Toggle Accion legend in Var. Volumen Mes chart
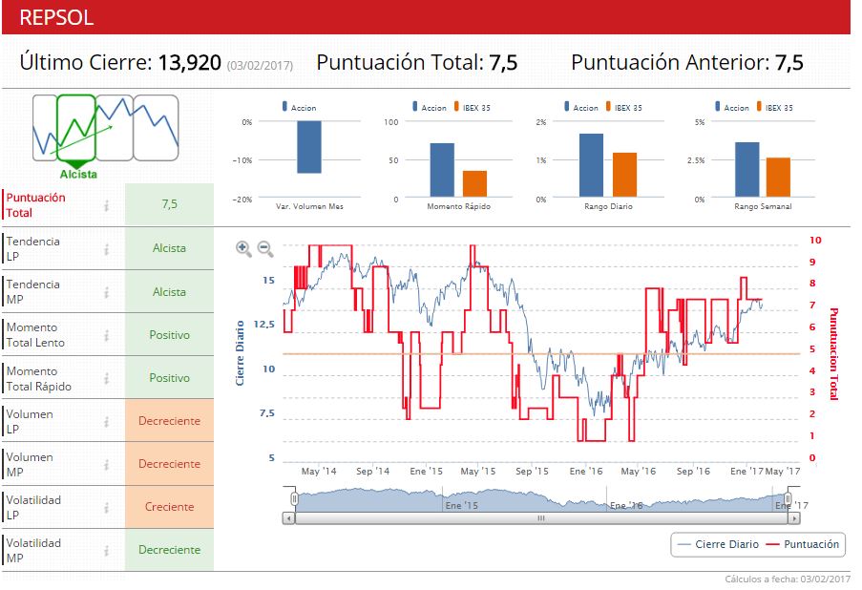This screenshot has width=862, height=590. pos(299,107)
